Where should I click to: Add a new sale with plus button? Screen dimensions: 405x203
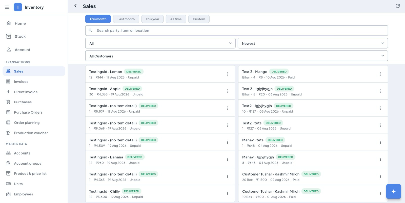tap(393, 191)
